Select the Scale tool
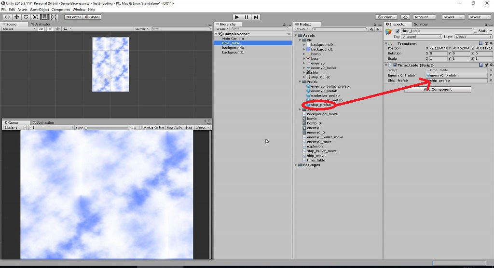 (35, 17)
